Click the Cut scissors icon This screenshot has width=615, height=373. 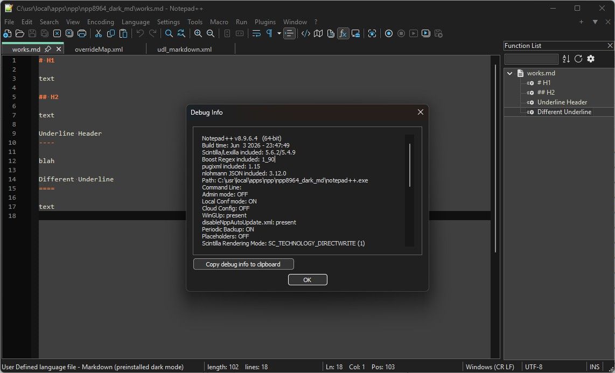pos(99,34)
